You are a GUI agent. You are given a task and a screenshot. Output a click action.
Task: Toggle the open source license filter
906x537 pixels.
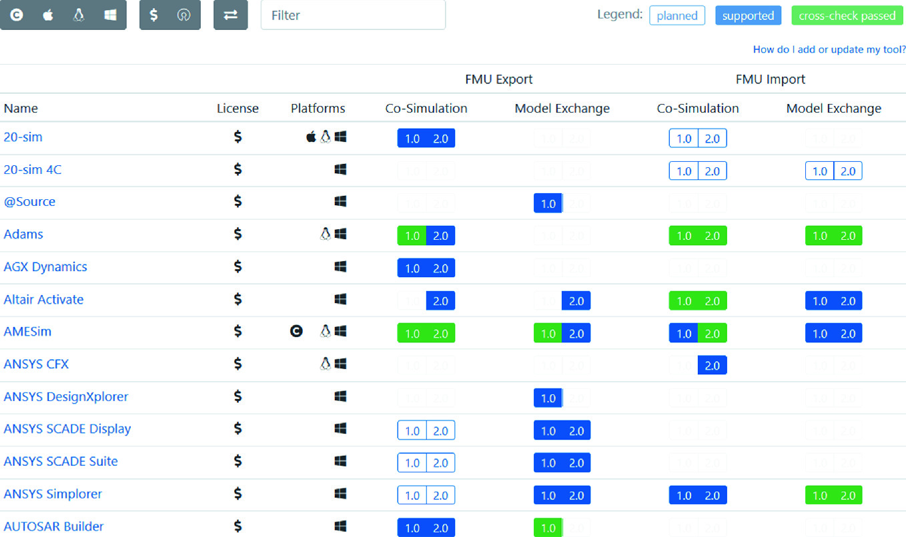184,15
